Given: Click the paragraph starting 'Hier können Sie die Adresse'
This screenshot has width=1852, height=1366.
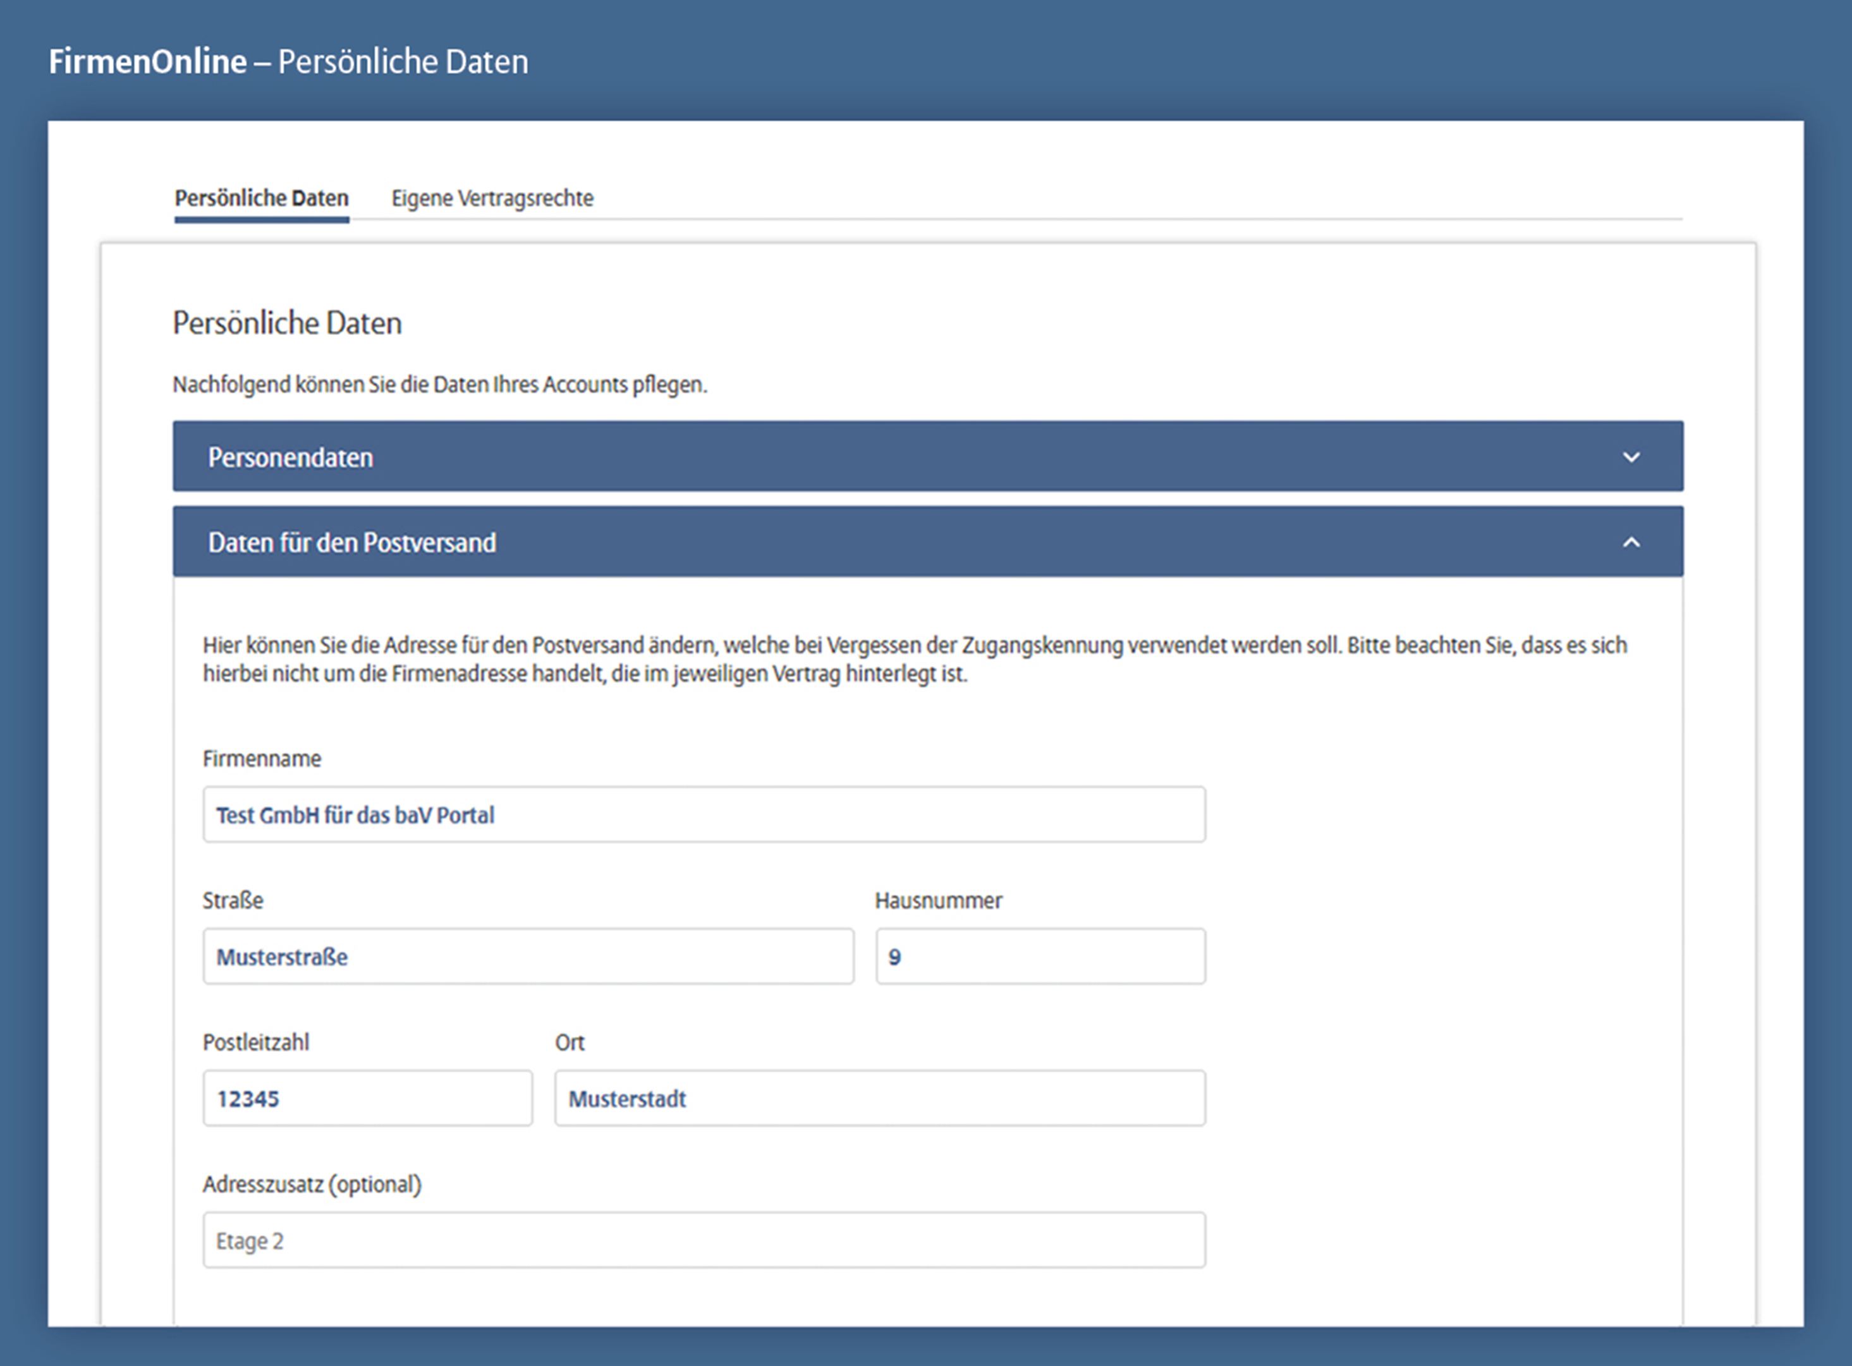Looking at the screenshot, I should pyautogui.click(x=915, y=659).
